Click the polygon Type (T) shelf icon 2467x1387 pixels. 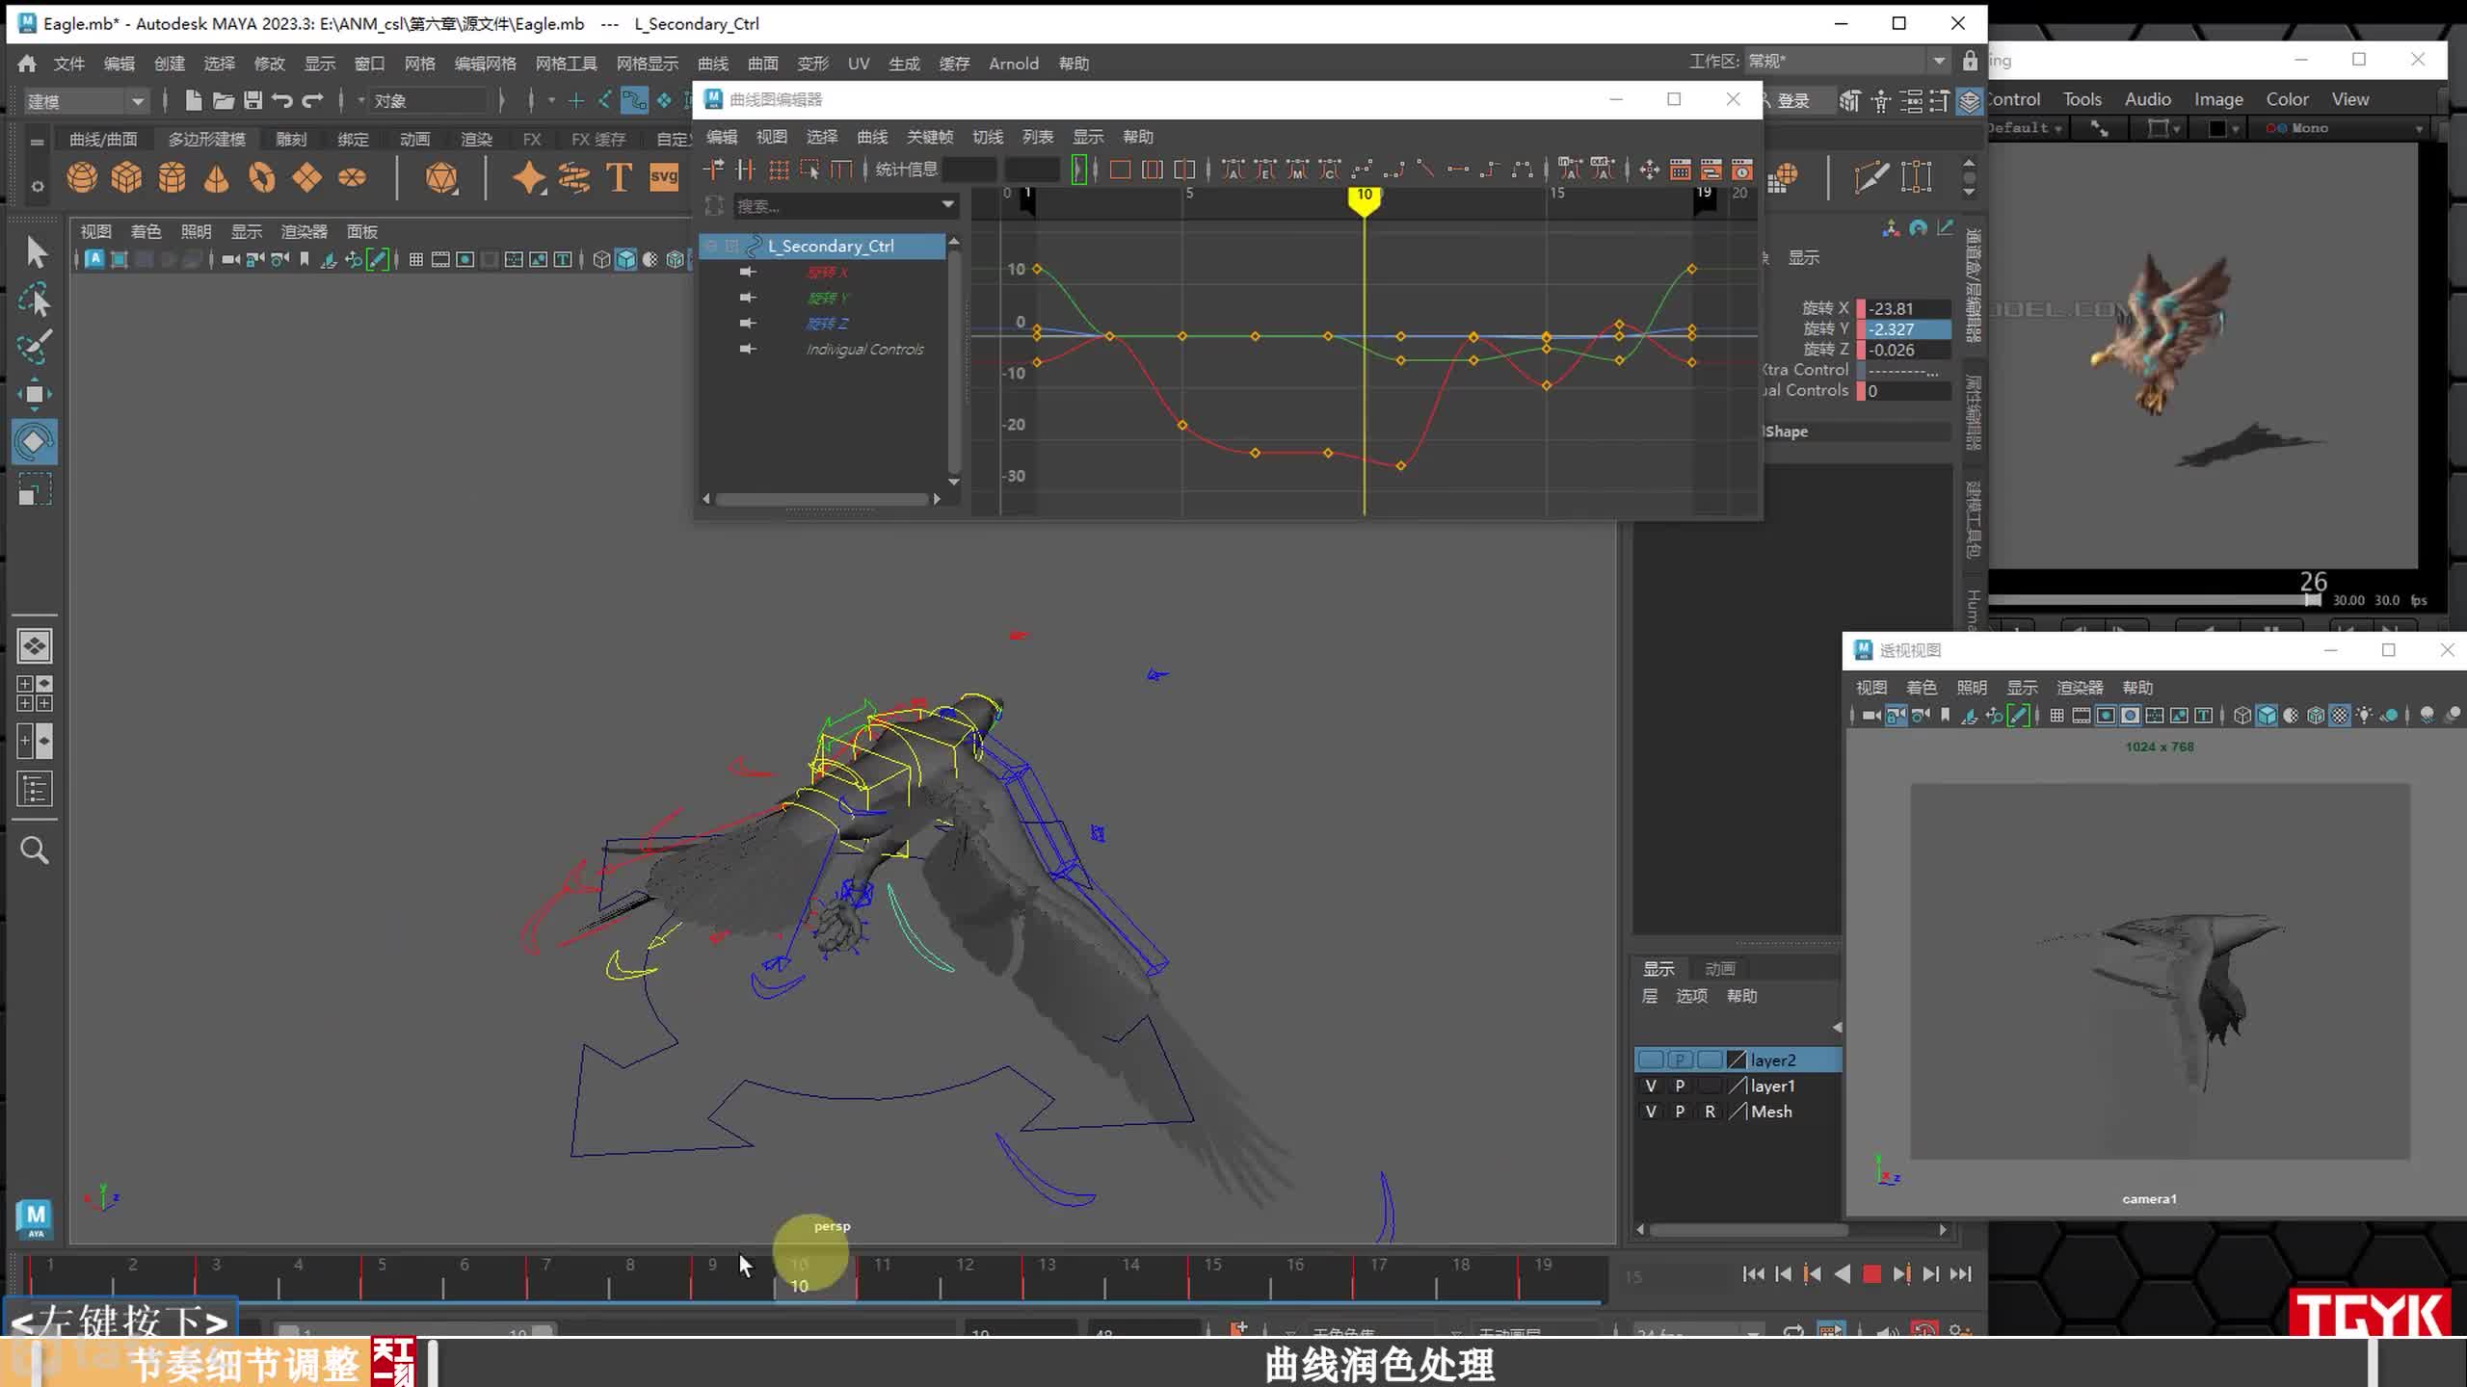(619, 178)
